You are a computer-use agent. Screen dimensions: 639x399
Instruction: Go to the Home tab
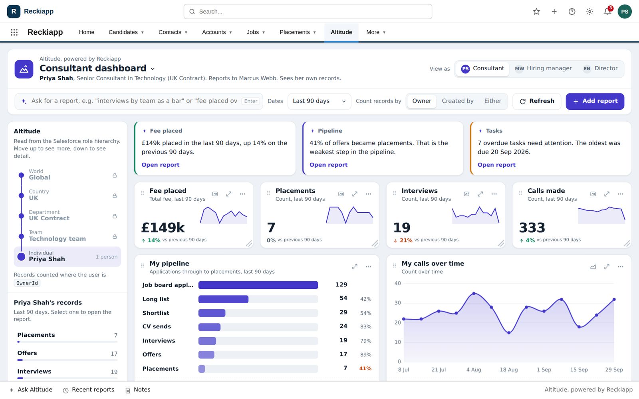tap(87, 32)
